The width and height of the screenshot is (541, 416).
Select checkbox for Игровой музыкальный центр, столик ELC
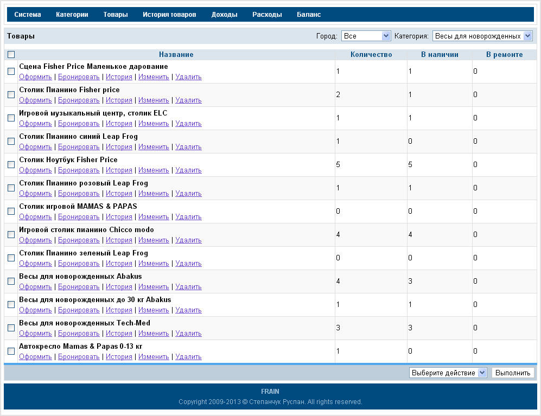point(11,118)
